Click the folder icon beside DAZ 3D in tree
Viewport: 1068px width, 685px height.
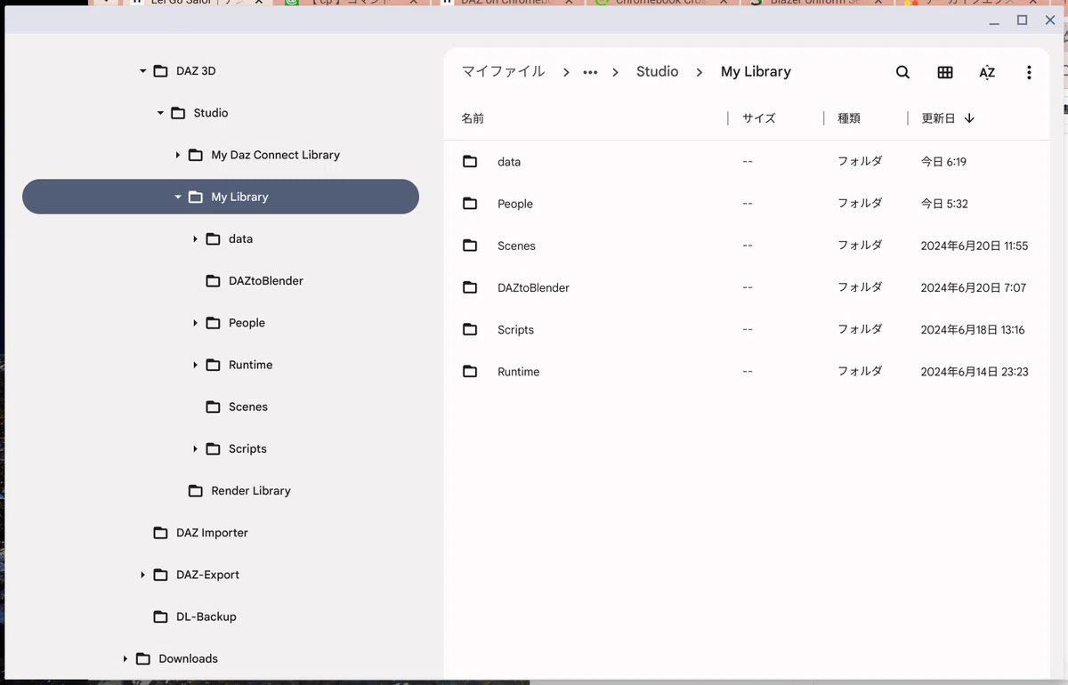point(160,71)
